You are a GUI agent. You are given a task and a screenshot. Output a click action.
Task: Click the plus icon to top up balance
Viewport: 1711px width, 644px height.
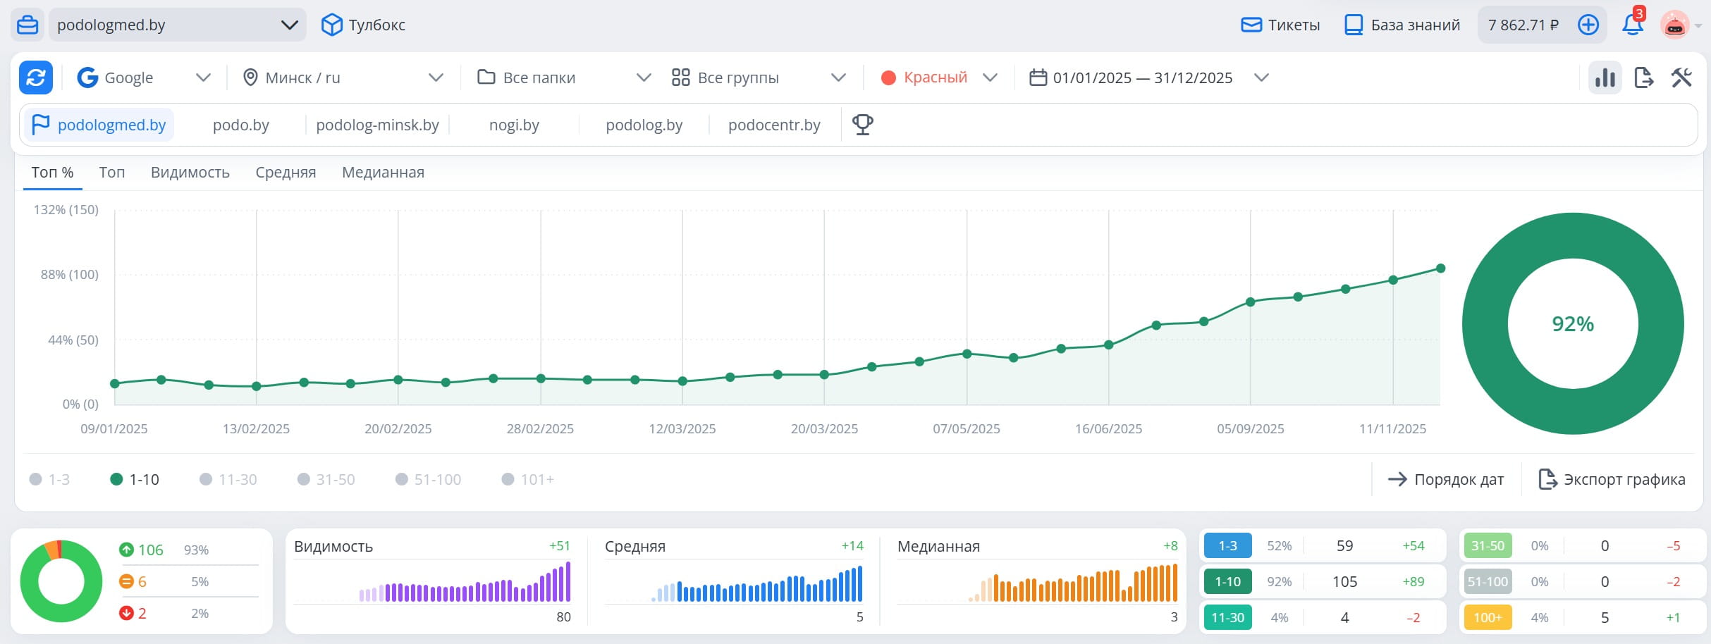pos(1588,25)
